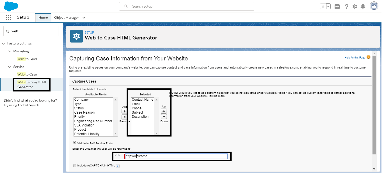Click the page scrollbar down arrow

[374, 169]
